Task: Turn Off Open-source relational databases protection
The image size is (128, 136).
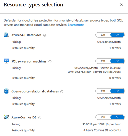Action: pyautogui.click(x=103, y=91)
